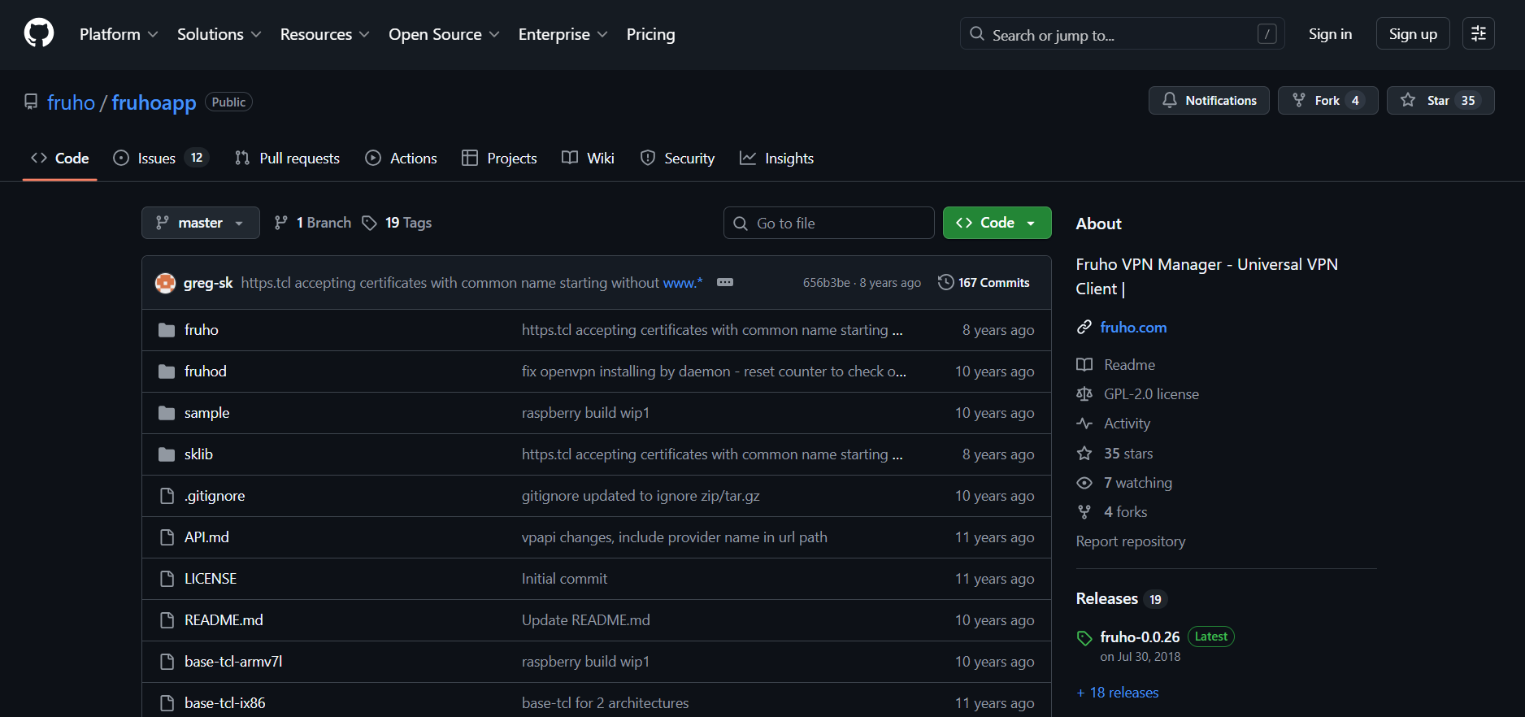Open the fruhoapp repository name link
This screenshot has height=717, width=1525.
point(154,102)
